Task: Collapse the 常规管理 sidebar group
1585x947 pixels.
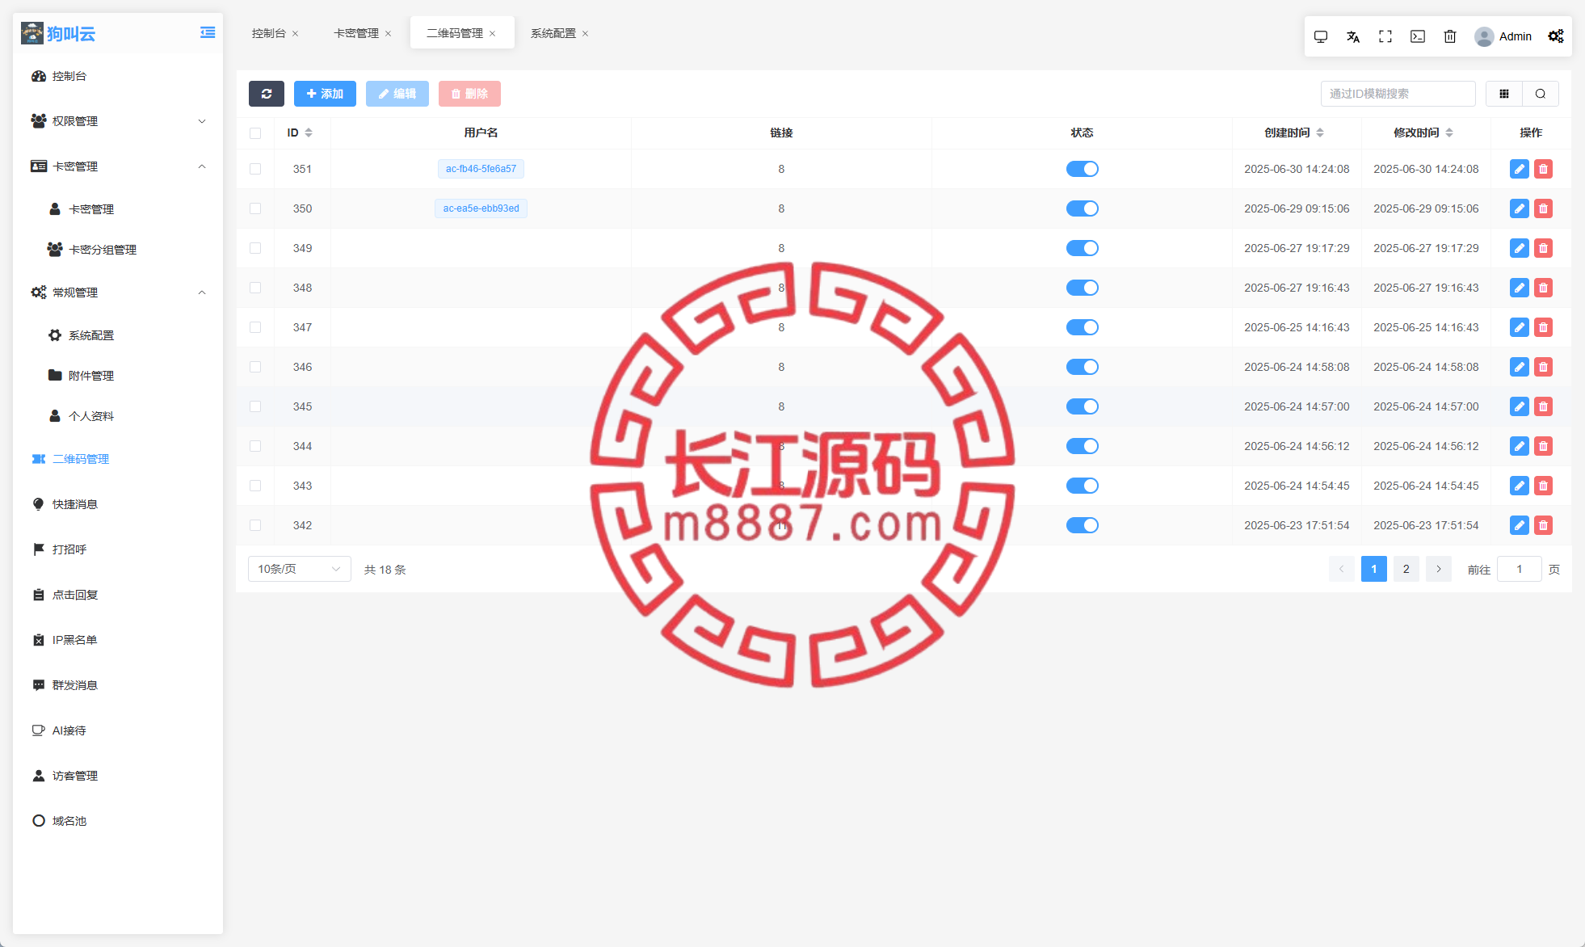Action: [x=118, y=293]
